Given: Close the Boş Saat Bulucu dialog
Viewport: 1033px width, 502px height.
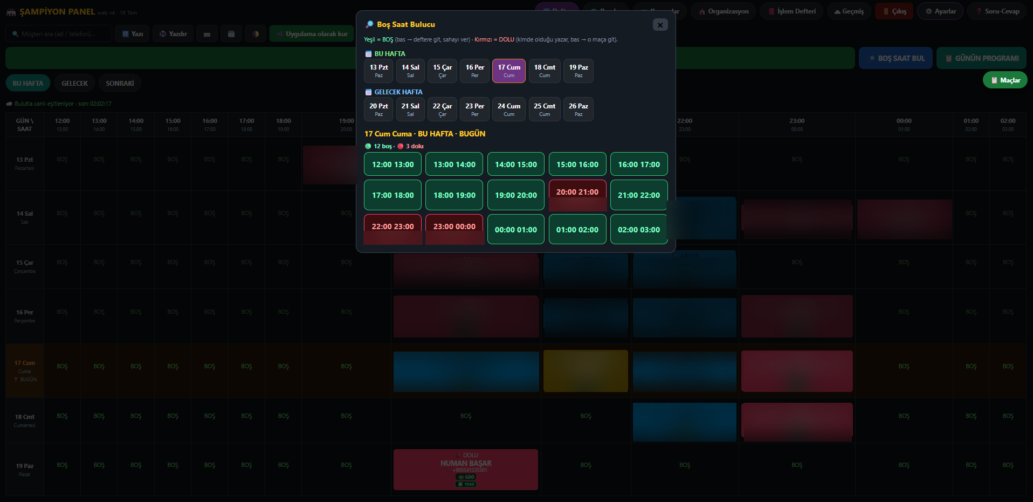Looking at the screenshot, I should click(660, 25).
